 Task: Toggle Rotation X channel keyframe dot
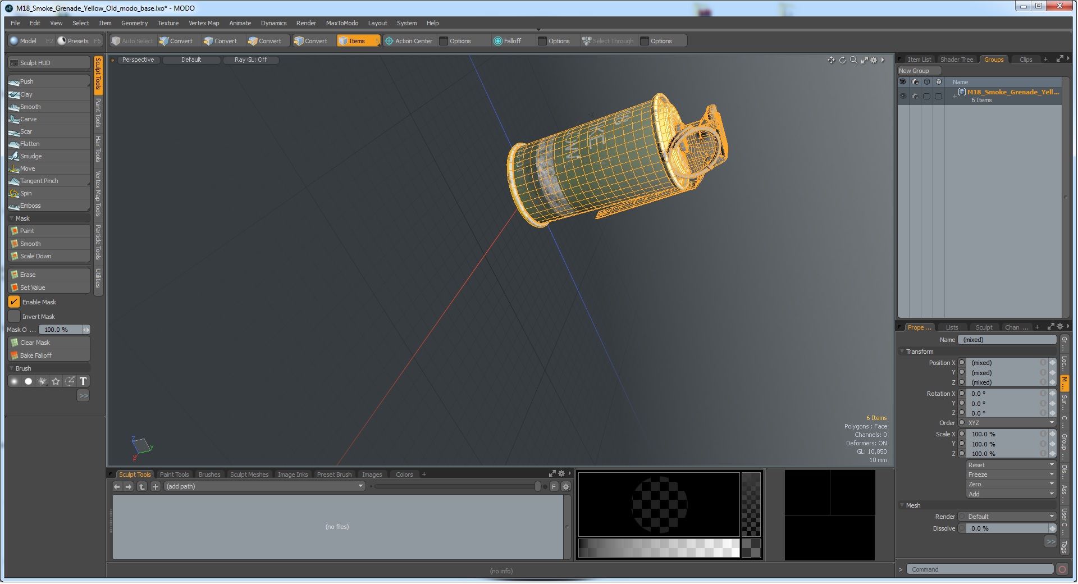962,394
